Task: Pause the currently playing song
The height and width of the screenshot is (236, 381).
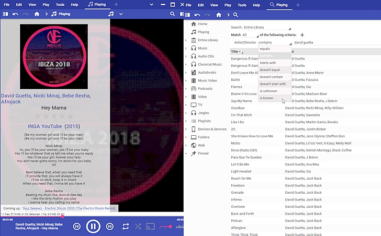Action: (93, 227)
